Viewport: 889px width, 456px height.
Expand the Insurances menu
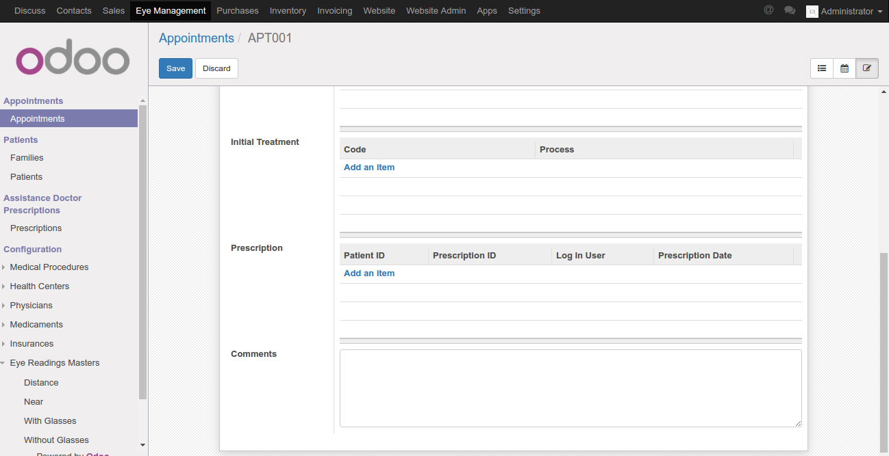[32, 344]
